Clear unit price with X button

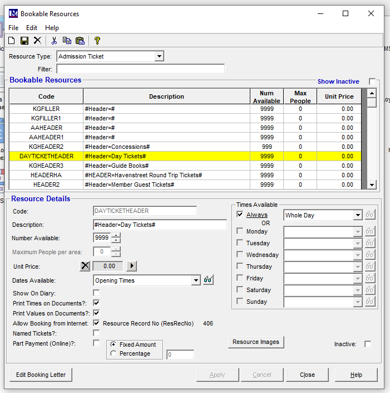point(85,266)
